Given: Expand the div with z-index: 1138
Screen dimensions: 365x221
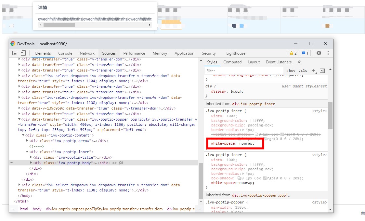Looking at the screenshot, I should [x=19, y=185].
